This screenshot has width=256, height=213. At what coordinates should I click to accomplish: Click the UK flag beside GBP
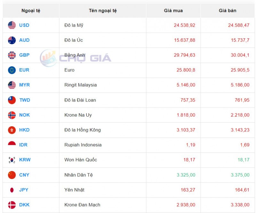[x=12, y=55]
